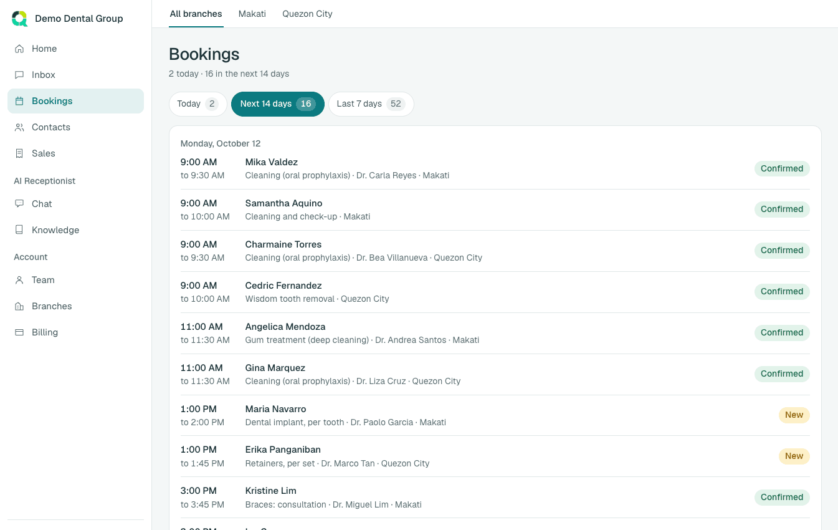Open the Knowledge section
The height and width of the screenshot is (530, 838).
(x=75, y=230)
